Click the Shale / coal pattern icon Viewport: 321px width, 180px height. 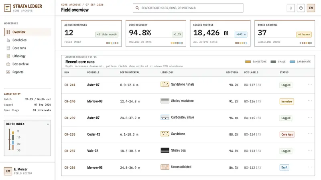[165, 150]
